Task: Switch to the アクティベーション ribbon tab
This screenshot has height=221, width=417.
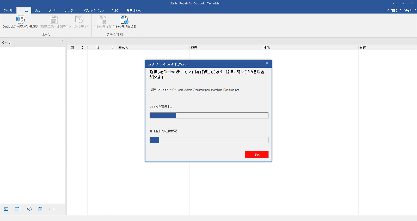Action: point(94,10)
